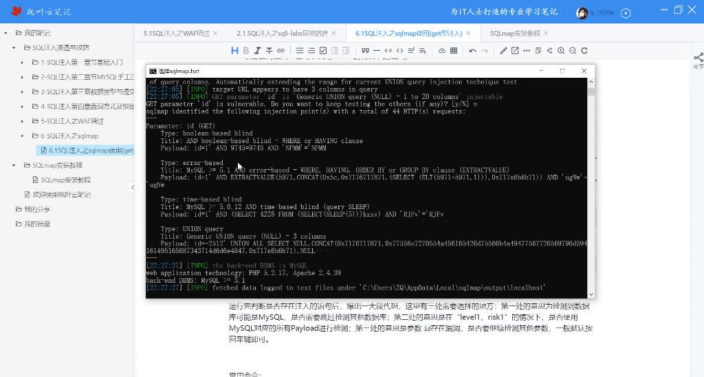Select the 5-SQL注入之WAF绕过 folder label
The height and width of the screenshot is (377, 704).
(x=71, y=121)
